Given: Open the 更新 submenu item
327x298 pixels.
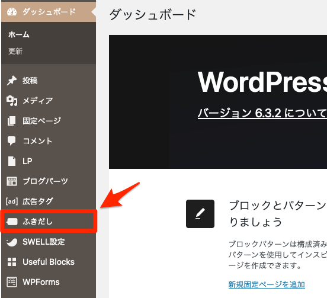Looking at the screenshot, I should pyautogui.click(x=15, y=52).
